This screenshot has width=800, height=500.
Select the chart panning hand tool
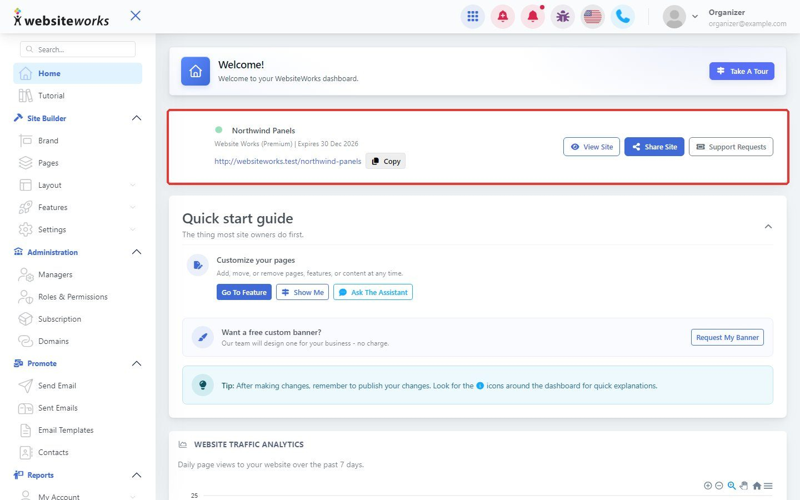(744, 486)
